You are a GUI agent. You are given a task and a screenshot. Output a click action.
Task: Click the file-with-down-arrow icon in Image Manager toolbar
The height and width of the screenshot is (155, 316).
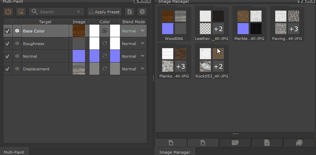point(267,143)
